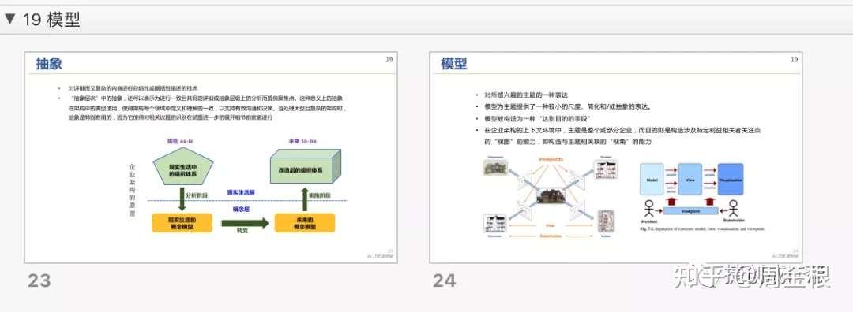Click the light-blue Model box
Screen dimensions: 853x312
click(652, 179)
